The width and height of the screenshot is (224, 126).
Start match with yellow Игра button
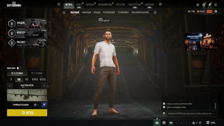pos(27,113)
